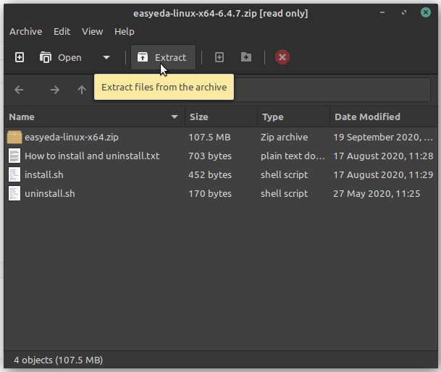The width and height of the screenshot is (441, 372).
Task: Click the red stop operation icon
Action: pyautogui.click(x=282, y=57)
